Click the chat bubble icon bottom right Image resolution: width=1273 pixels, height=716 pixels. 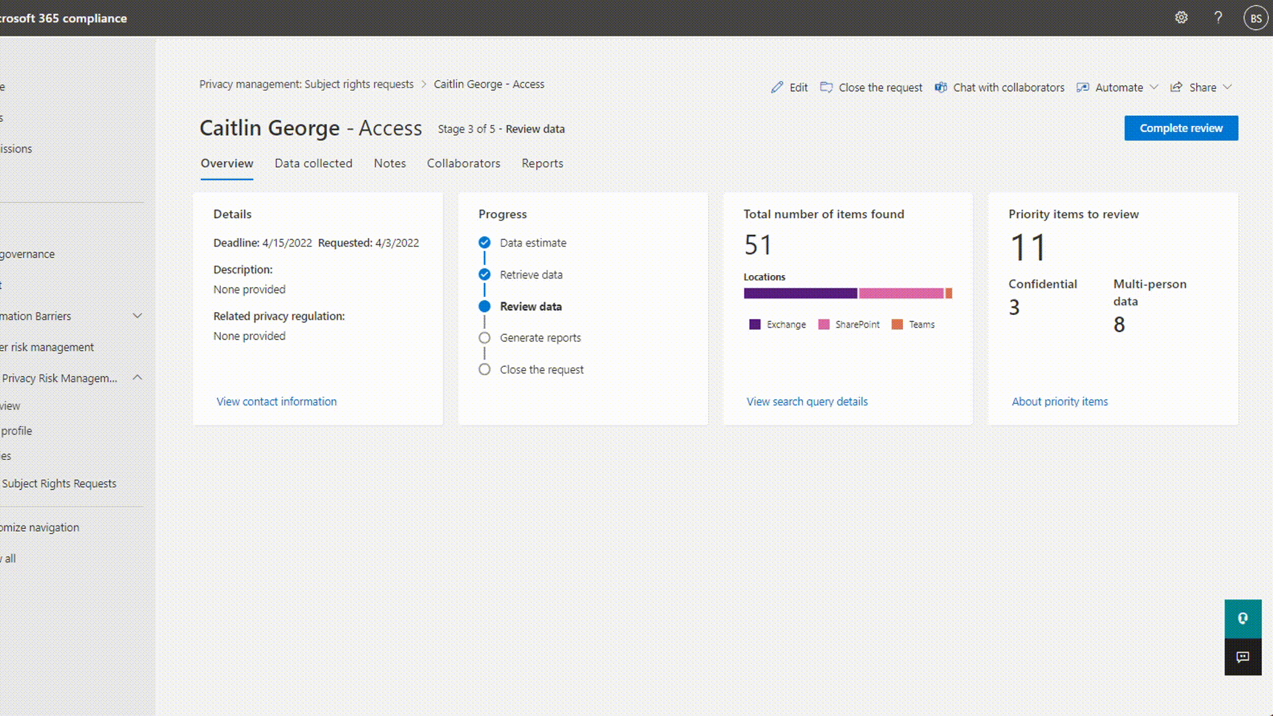[1243, 658]
